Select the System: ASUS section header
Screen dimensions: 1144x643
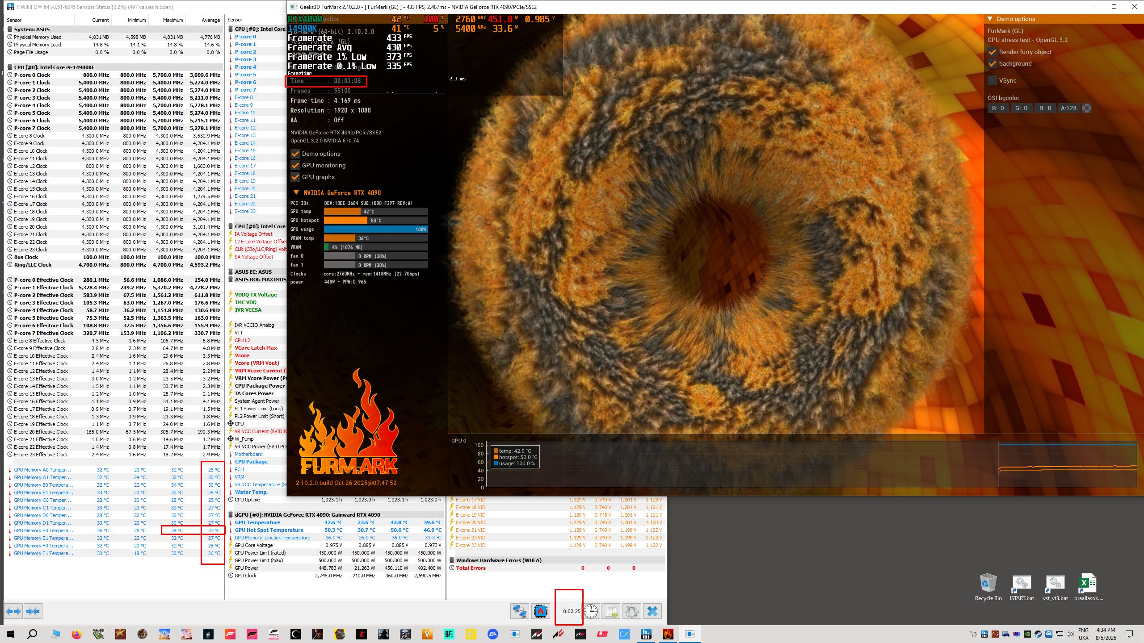pos(114,29)
